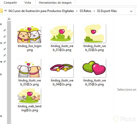Open the Vista ribbon tab
137x124 pixels.
click(28, 3)
